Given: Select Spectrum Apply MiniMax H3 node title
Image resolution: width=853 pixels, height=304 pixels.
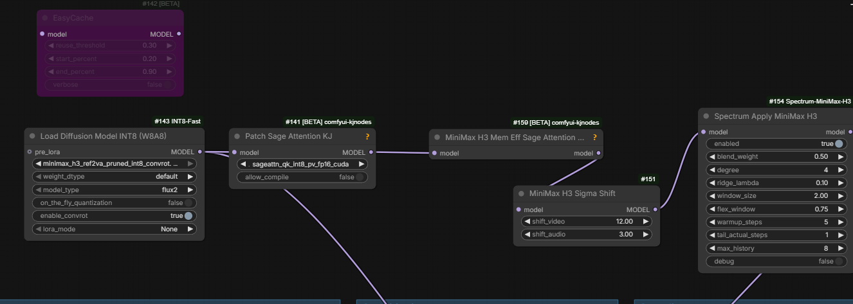Looking at the screenshot, I should click(766, 116).
